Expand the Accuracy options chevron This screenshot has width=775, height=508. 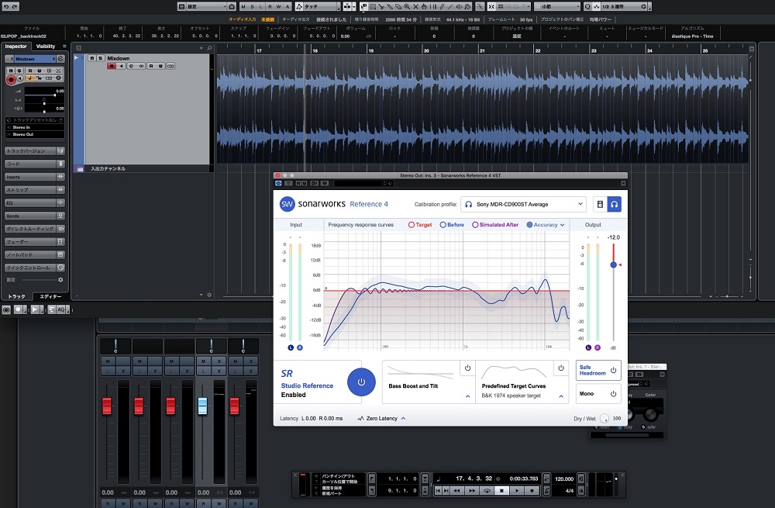pos(563,225)
